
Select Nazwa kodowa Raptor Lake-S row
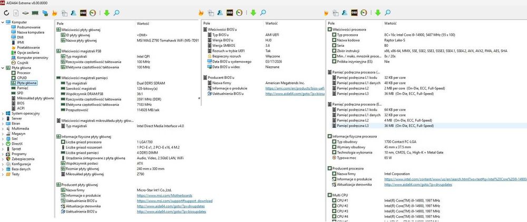click(428, 40)
